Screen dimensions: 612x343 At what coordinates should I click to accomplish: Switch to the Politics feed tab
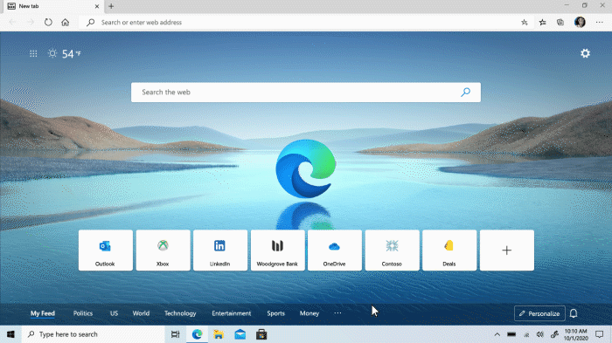click(83, 313)
